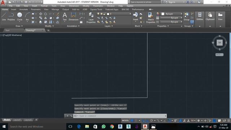Expand the Draw panel
231x130 pixels.
[x=19, y=26]
